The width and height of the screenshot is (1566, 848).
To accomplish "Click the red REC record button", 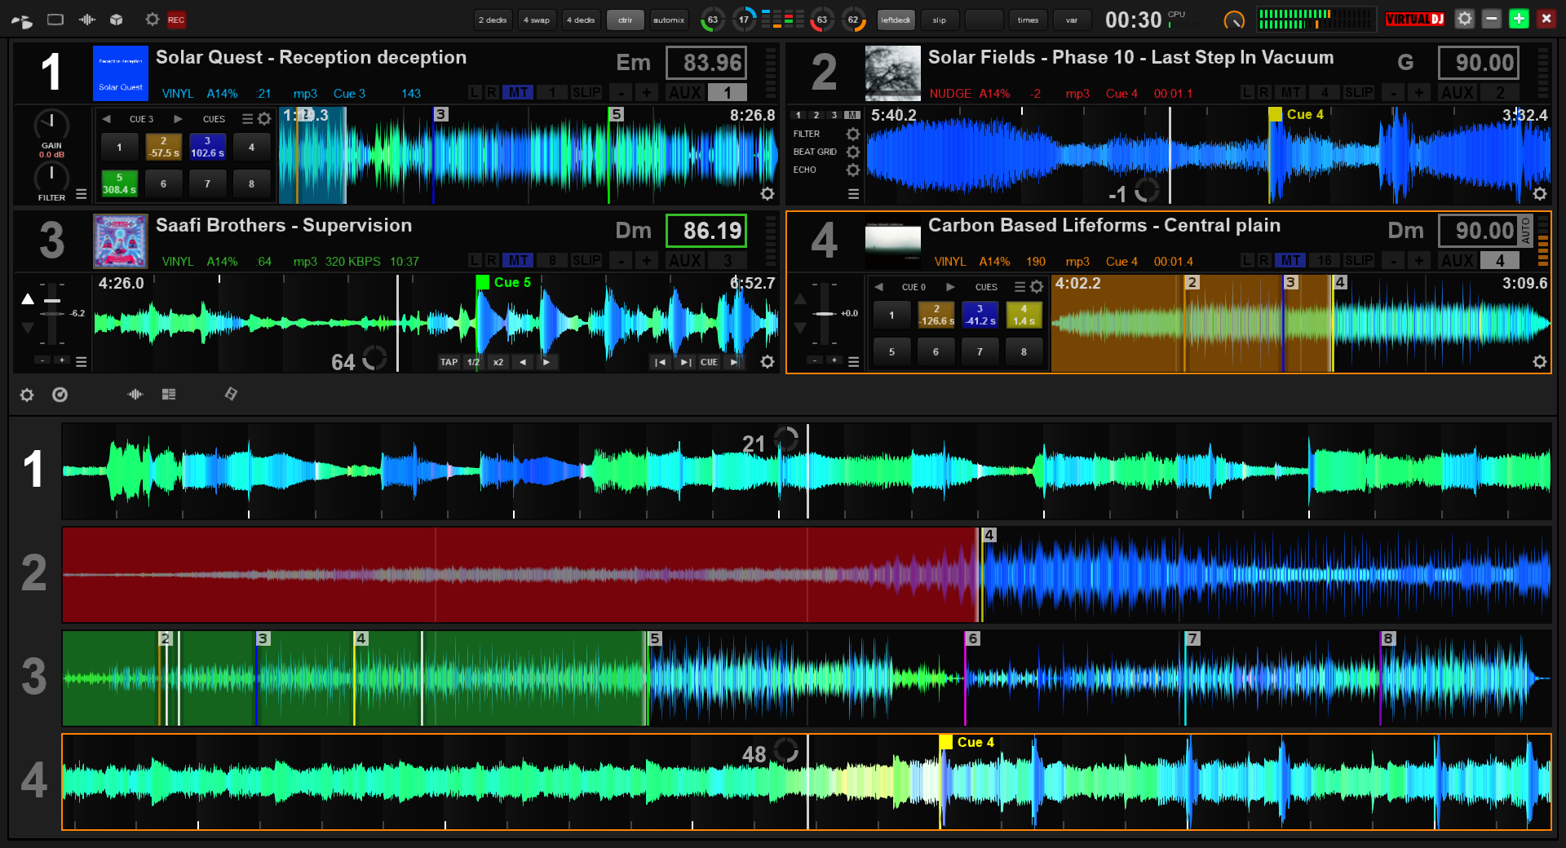I will click(x=176, y=20).
